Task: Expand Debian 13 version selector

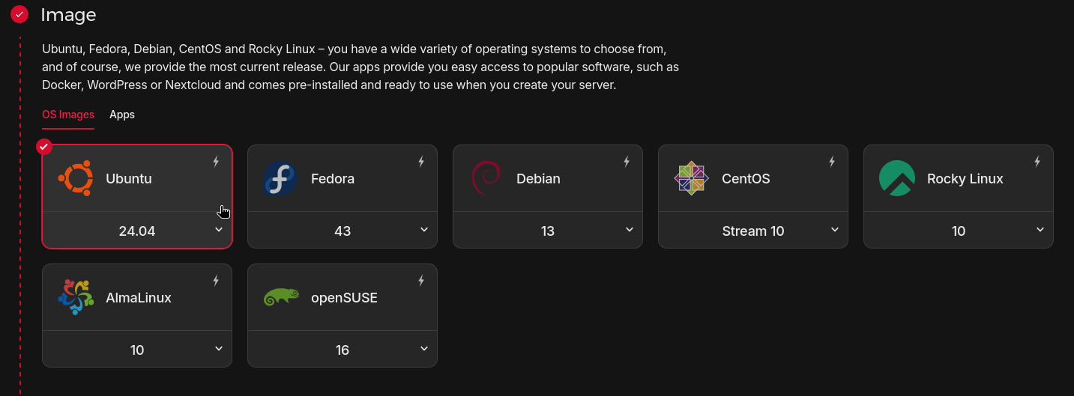Action: pyautogui.click(x=548, y=230)
